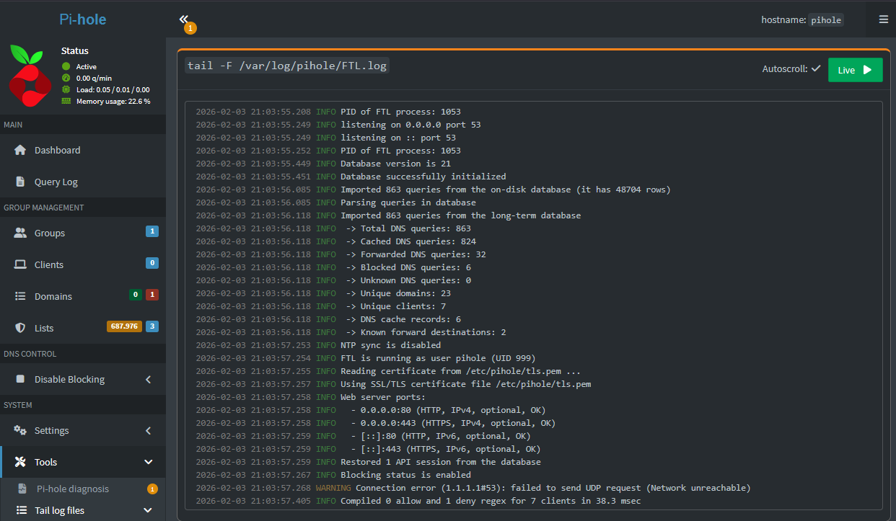Viewport: 896px width, 521px height.
Task: Open Pi-hole diagnosis page
Action: tap(73, 489)
